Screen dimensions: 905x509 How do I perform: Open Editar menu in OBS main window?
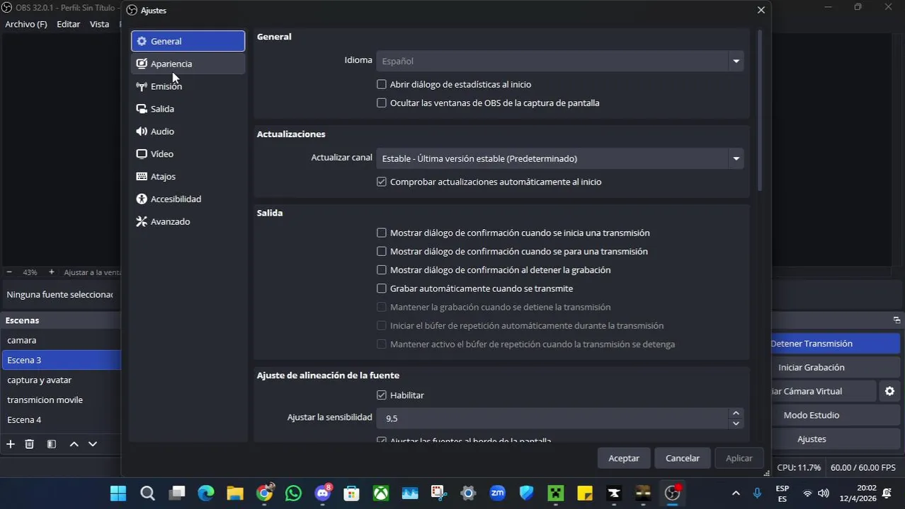pyautogui.click(x=69, y=24)
